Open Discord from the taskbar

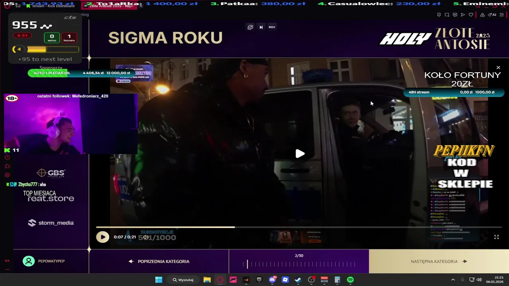click(x=272, y=280)
